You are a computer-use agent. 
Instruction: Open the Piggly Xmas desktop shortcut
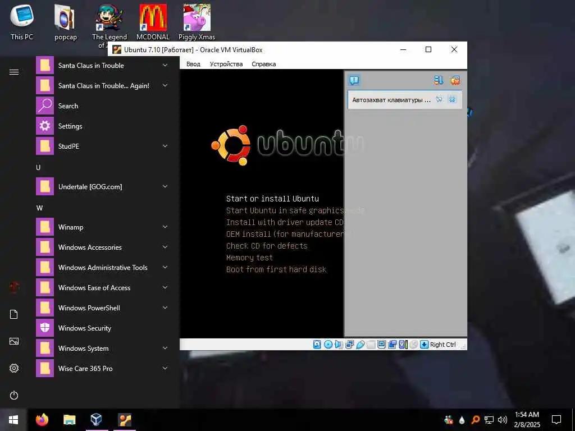click(x=197, y=22)
